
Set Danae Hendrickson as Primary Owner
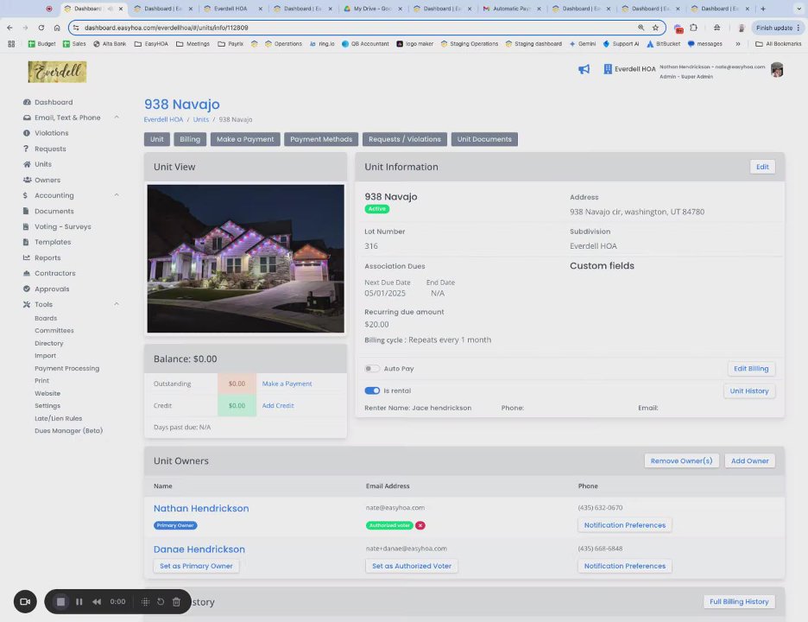[196, 567]
